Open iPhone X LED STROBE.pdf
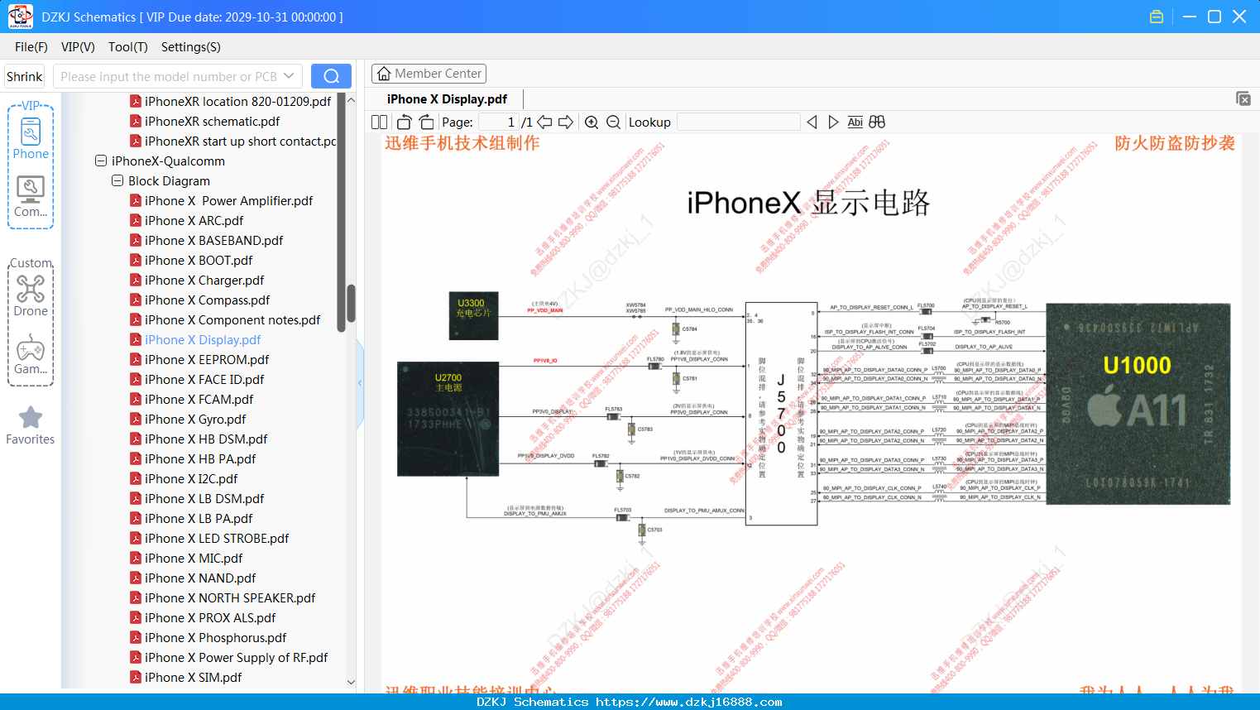This screenshot has width=1260, height=710. coord(217,538)
